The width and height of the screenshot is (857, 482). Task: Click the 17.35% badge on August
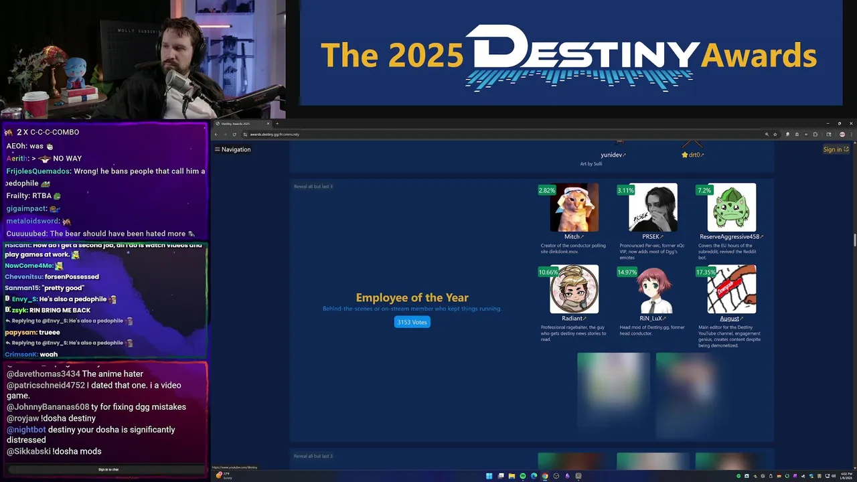click(x=706, y=272)
